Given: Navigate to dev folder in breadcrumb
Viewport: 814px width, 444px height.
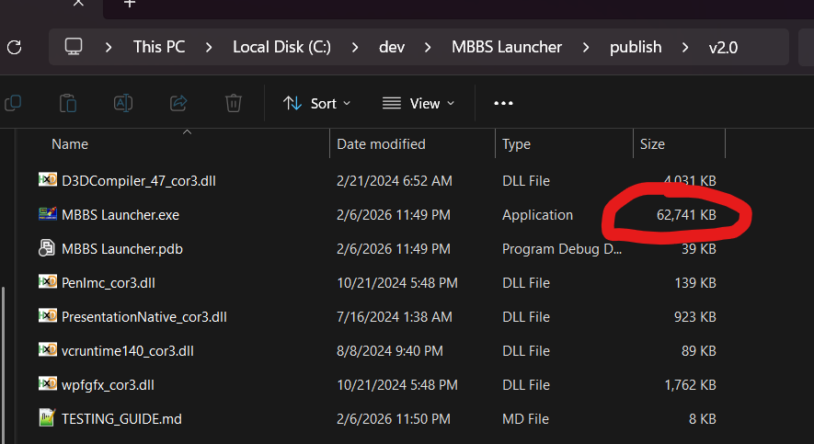Looking at the screenshot, I should [x=392, y=47].
